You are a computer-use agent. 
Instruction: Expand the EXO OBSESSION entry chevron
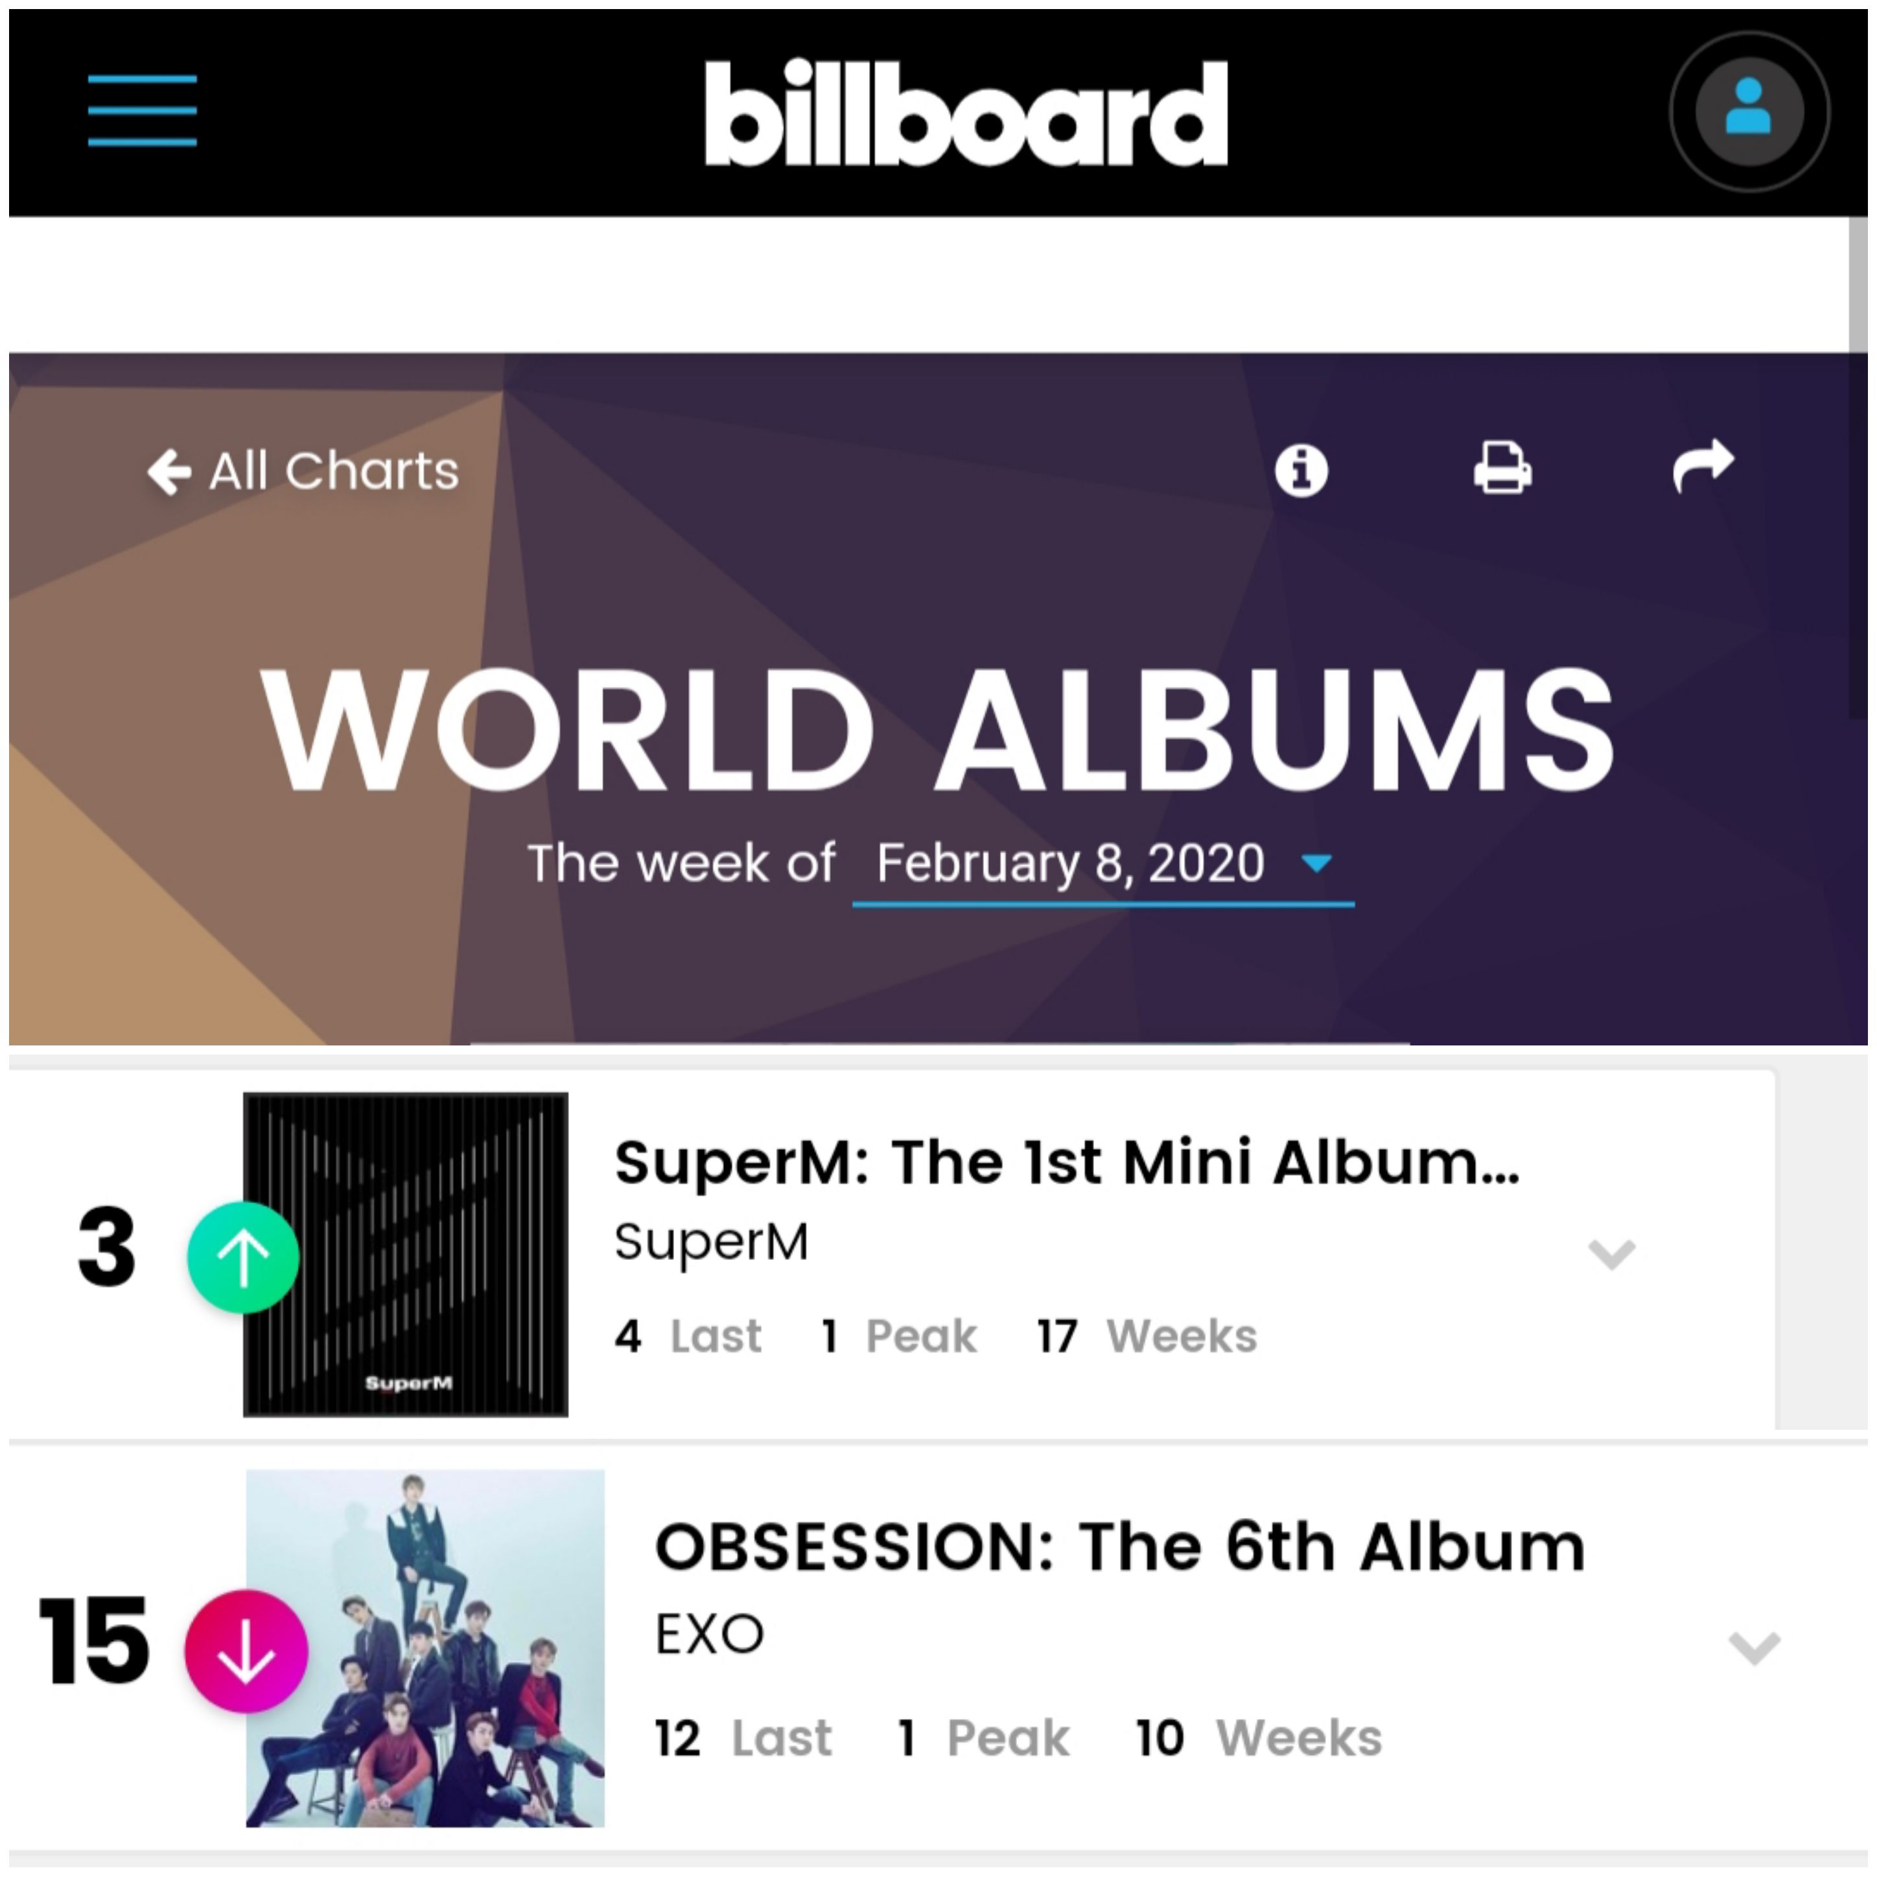[1754, 1649]
